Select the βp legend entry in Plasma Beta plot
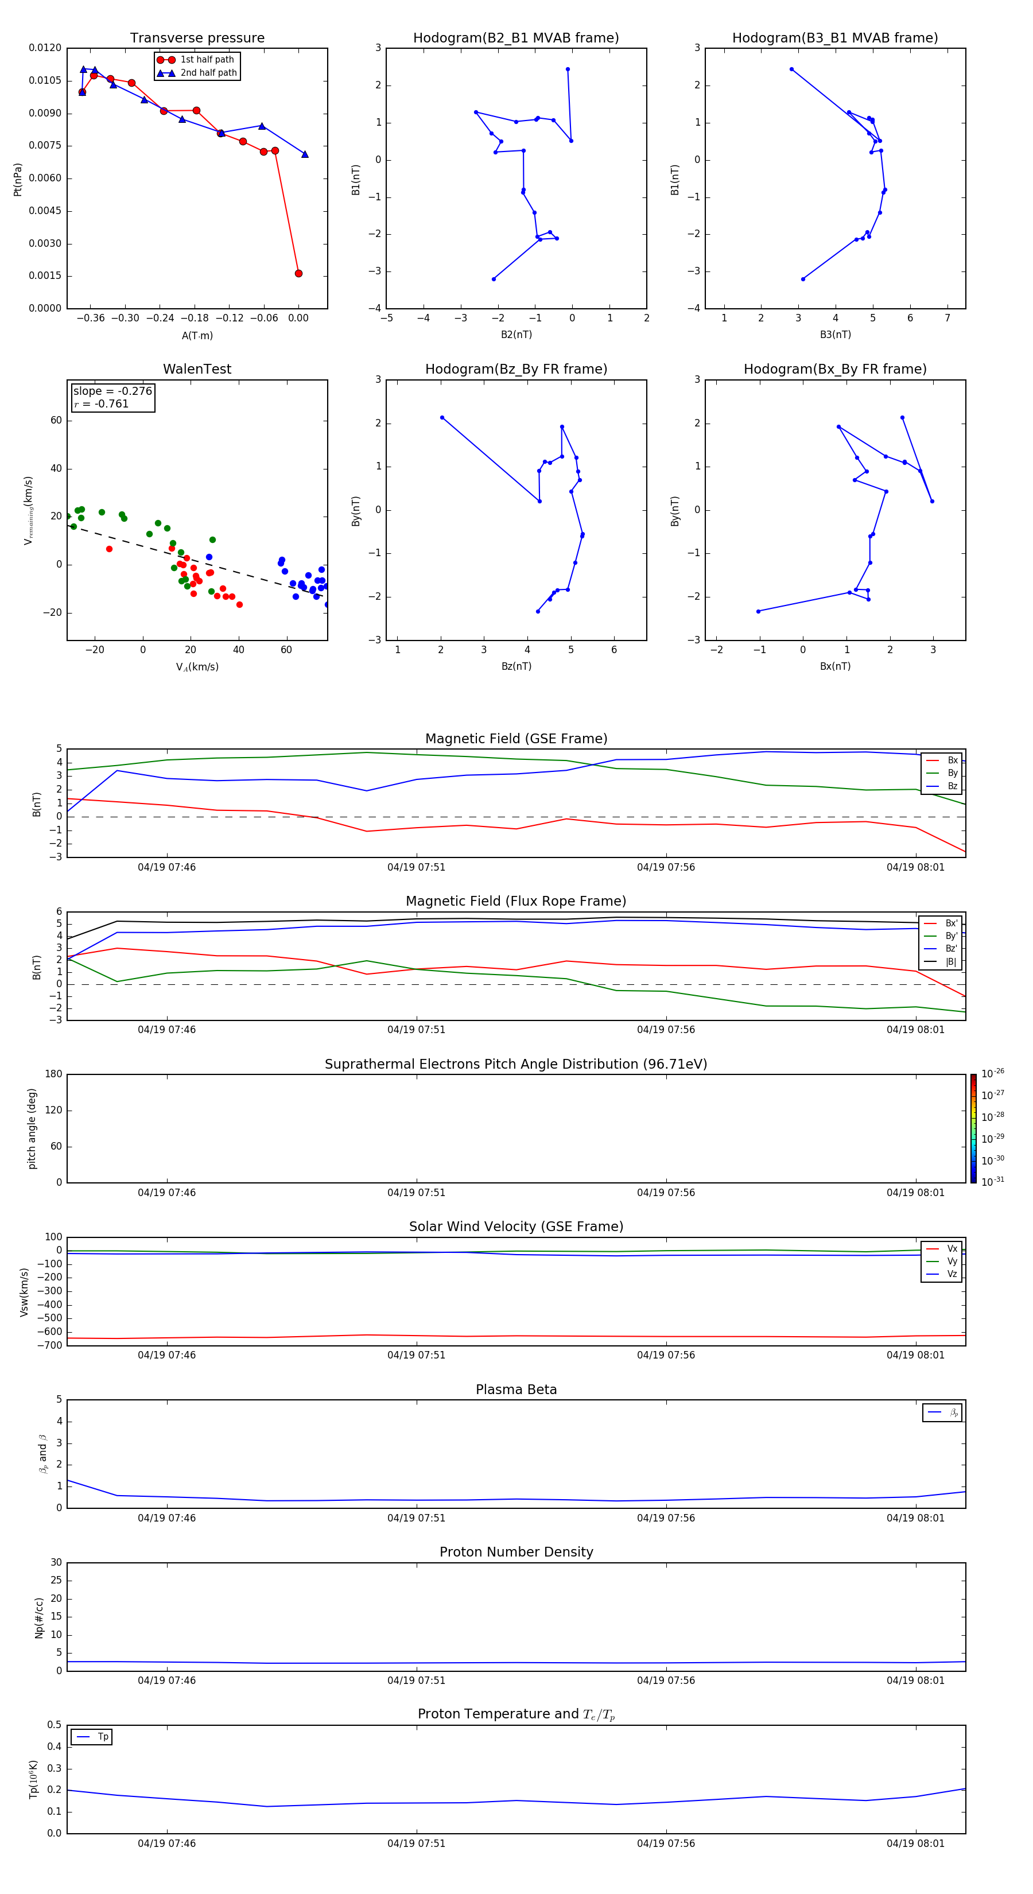Image resolution: width=1033 pixels, height=1894 pixels. click(942, 1412)
